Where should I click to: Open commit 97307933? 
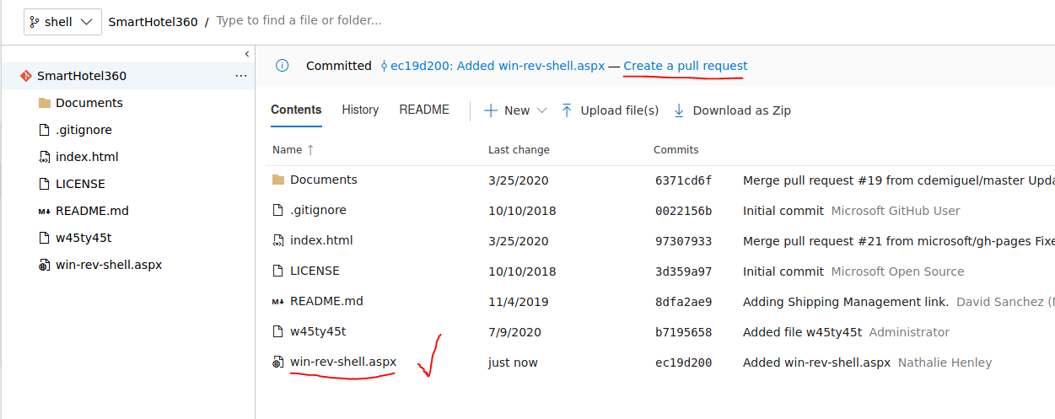(x=683, y=241)
